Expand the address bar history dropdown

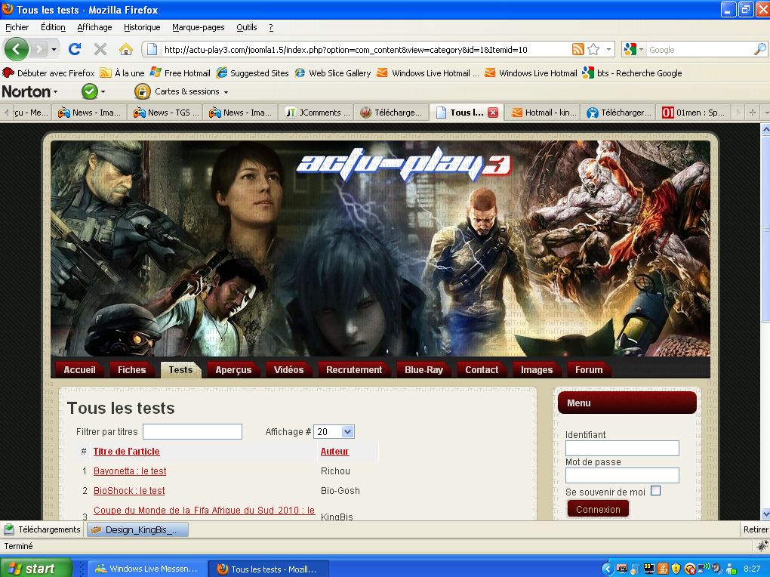tap(609, 49)
